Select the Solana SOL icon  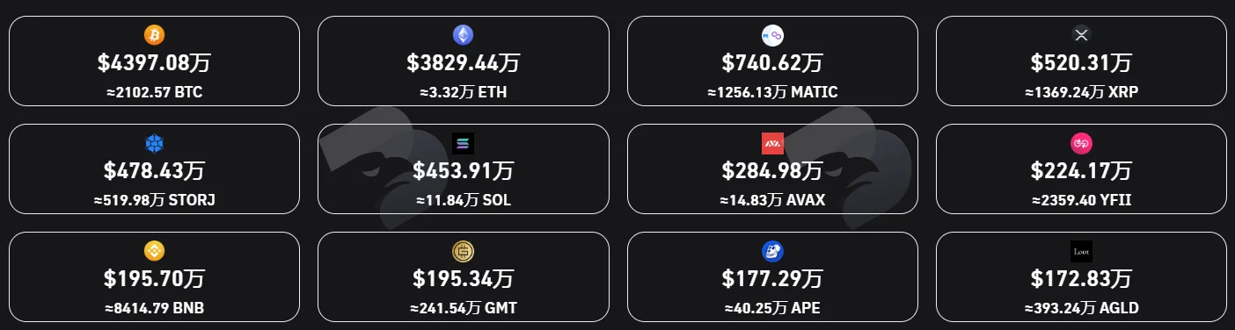coord(463,143)
